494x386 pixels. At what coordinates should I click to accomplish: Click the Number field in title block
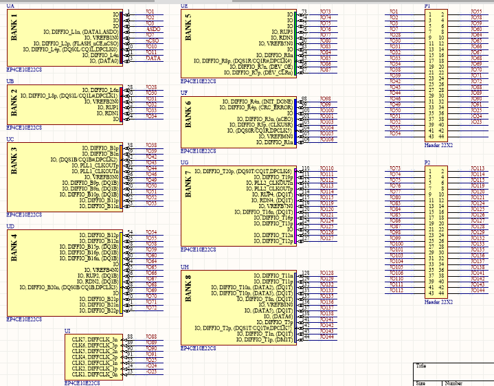(453, 383)
